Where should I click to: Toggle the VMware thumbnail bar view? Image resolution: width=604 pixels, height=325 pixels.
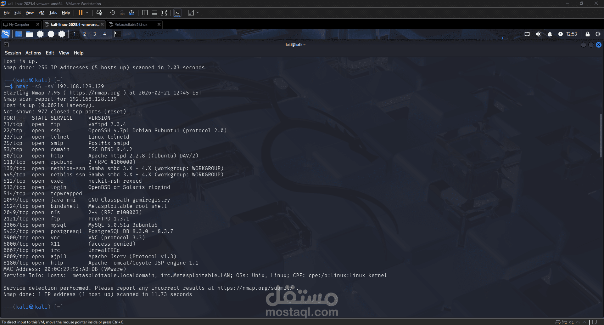coord(154,13)
